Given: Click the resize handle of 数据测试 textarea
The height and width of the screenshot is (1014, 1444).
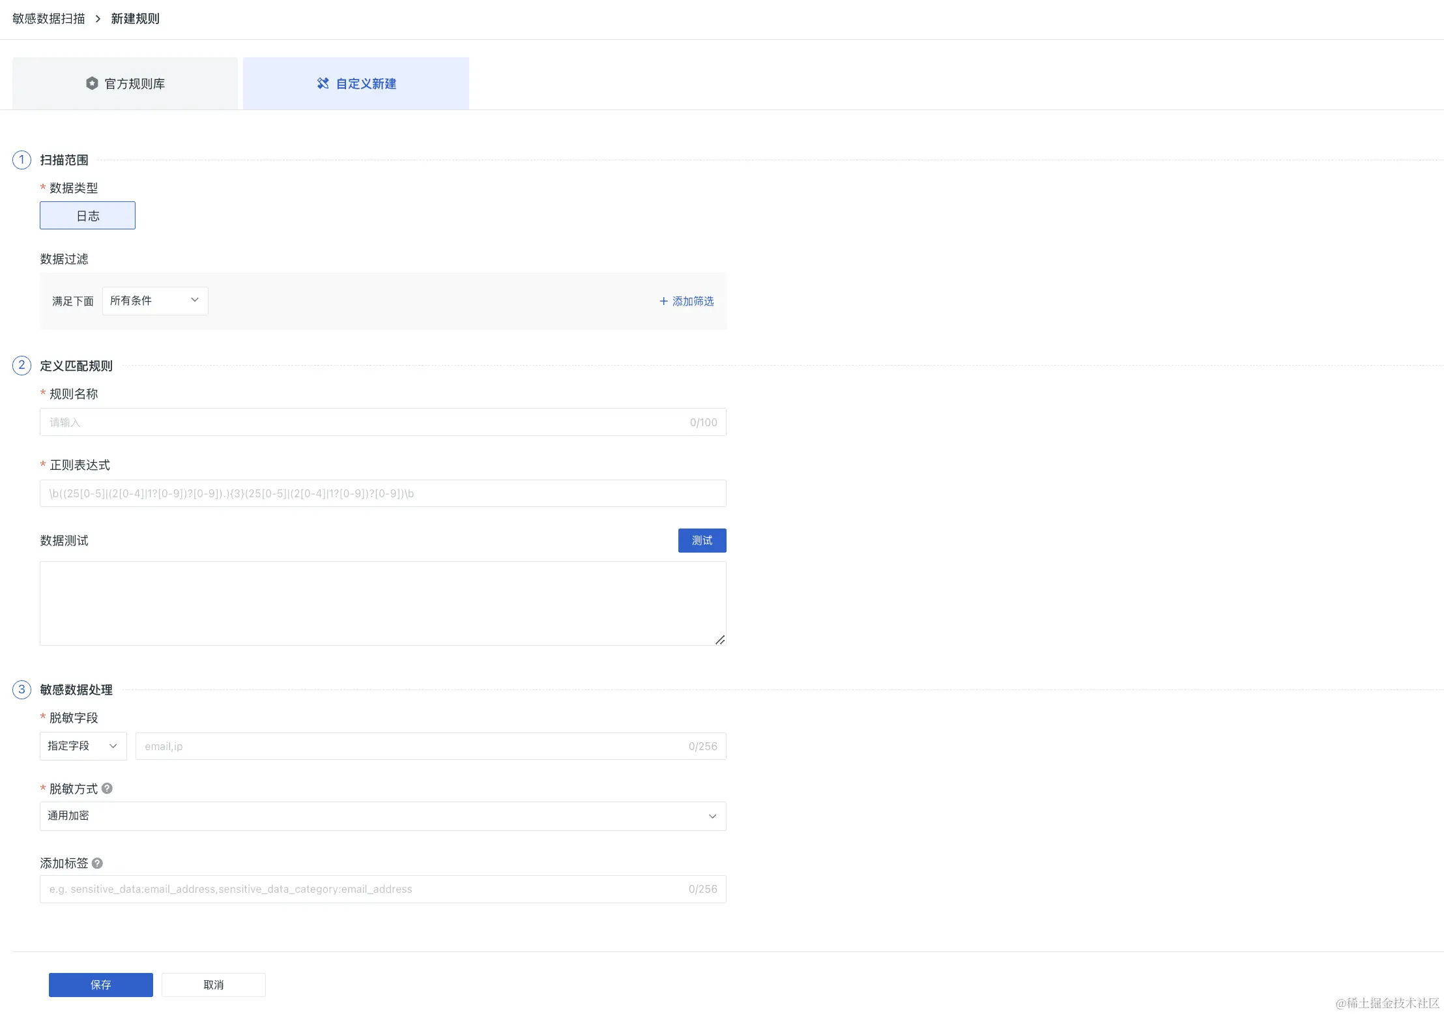Looking at the screenshot, I should pos(720,640).
